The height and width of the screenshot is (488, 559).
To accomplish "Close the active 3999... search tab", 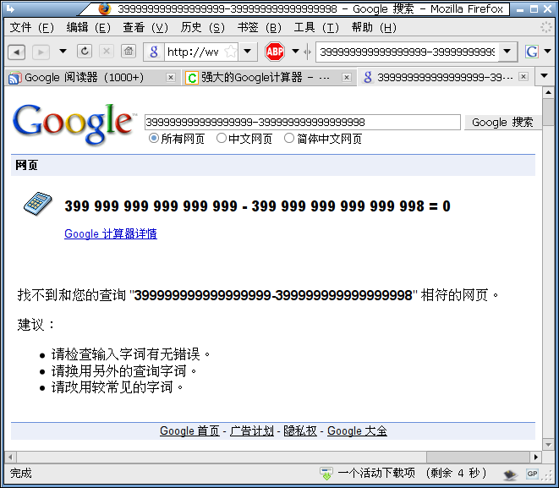I will [523, 77].
